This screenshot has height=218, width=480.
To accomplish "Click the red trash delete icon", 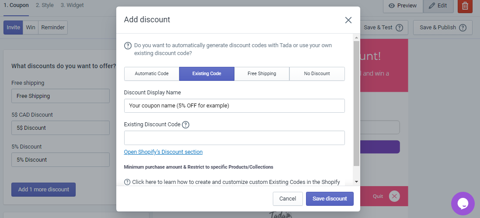I will [x=465, y=6].
